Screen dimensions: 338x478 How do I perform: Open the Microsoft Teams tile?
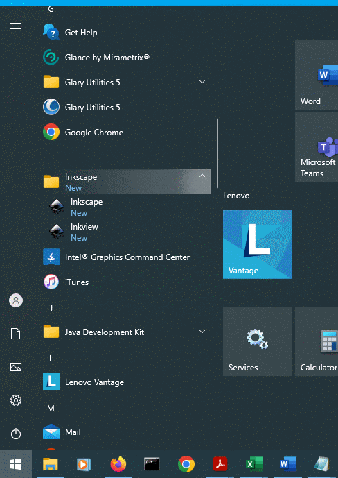(317, 147)
